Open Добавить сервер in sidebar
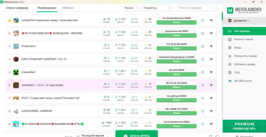This screenshot has width=266, height=137. (x=244, y=64)
